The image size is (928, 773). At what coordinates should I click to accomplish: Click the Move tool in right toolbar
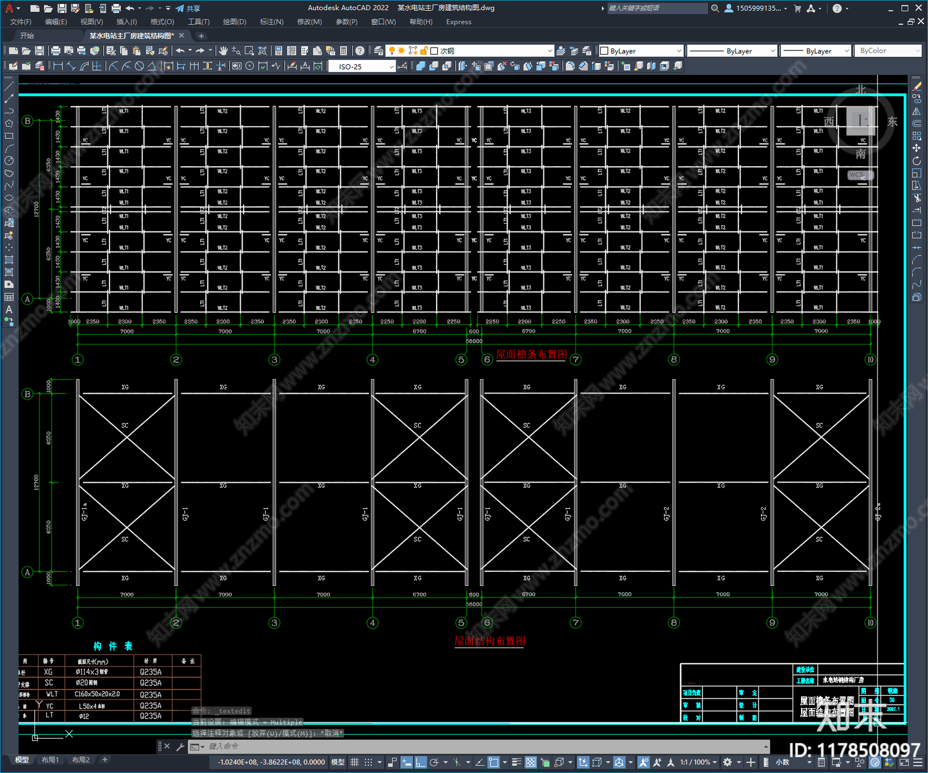(917, 148)
